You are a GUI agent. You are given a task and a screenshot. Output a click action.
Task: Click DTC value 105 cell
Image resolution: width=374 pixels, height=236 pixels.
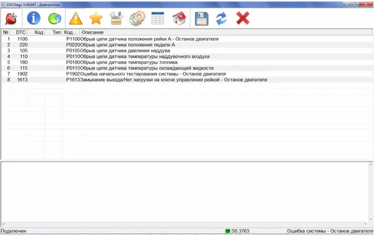(24, 50)
